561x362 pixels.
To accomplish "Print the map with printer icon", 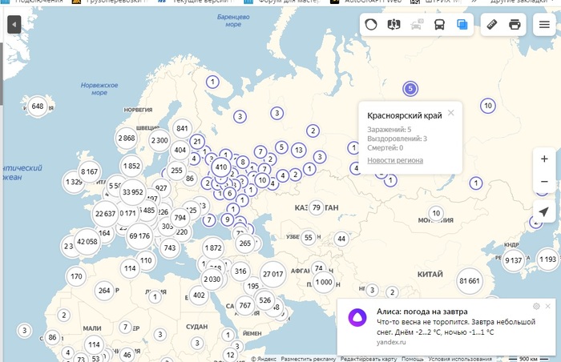I will [515, 24].
